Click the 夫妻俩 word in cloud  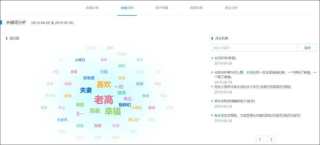point(62,120)
